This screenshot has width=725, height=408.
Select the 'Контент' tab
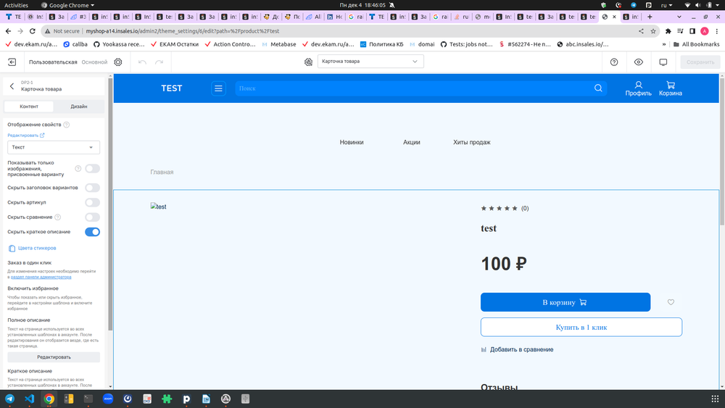click(x=29, y=107)
